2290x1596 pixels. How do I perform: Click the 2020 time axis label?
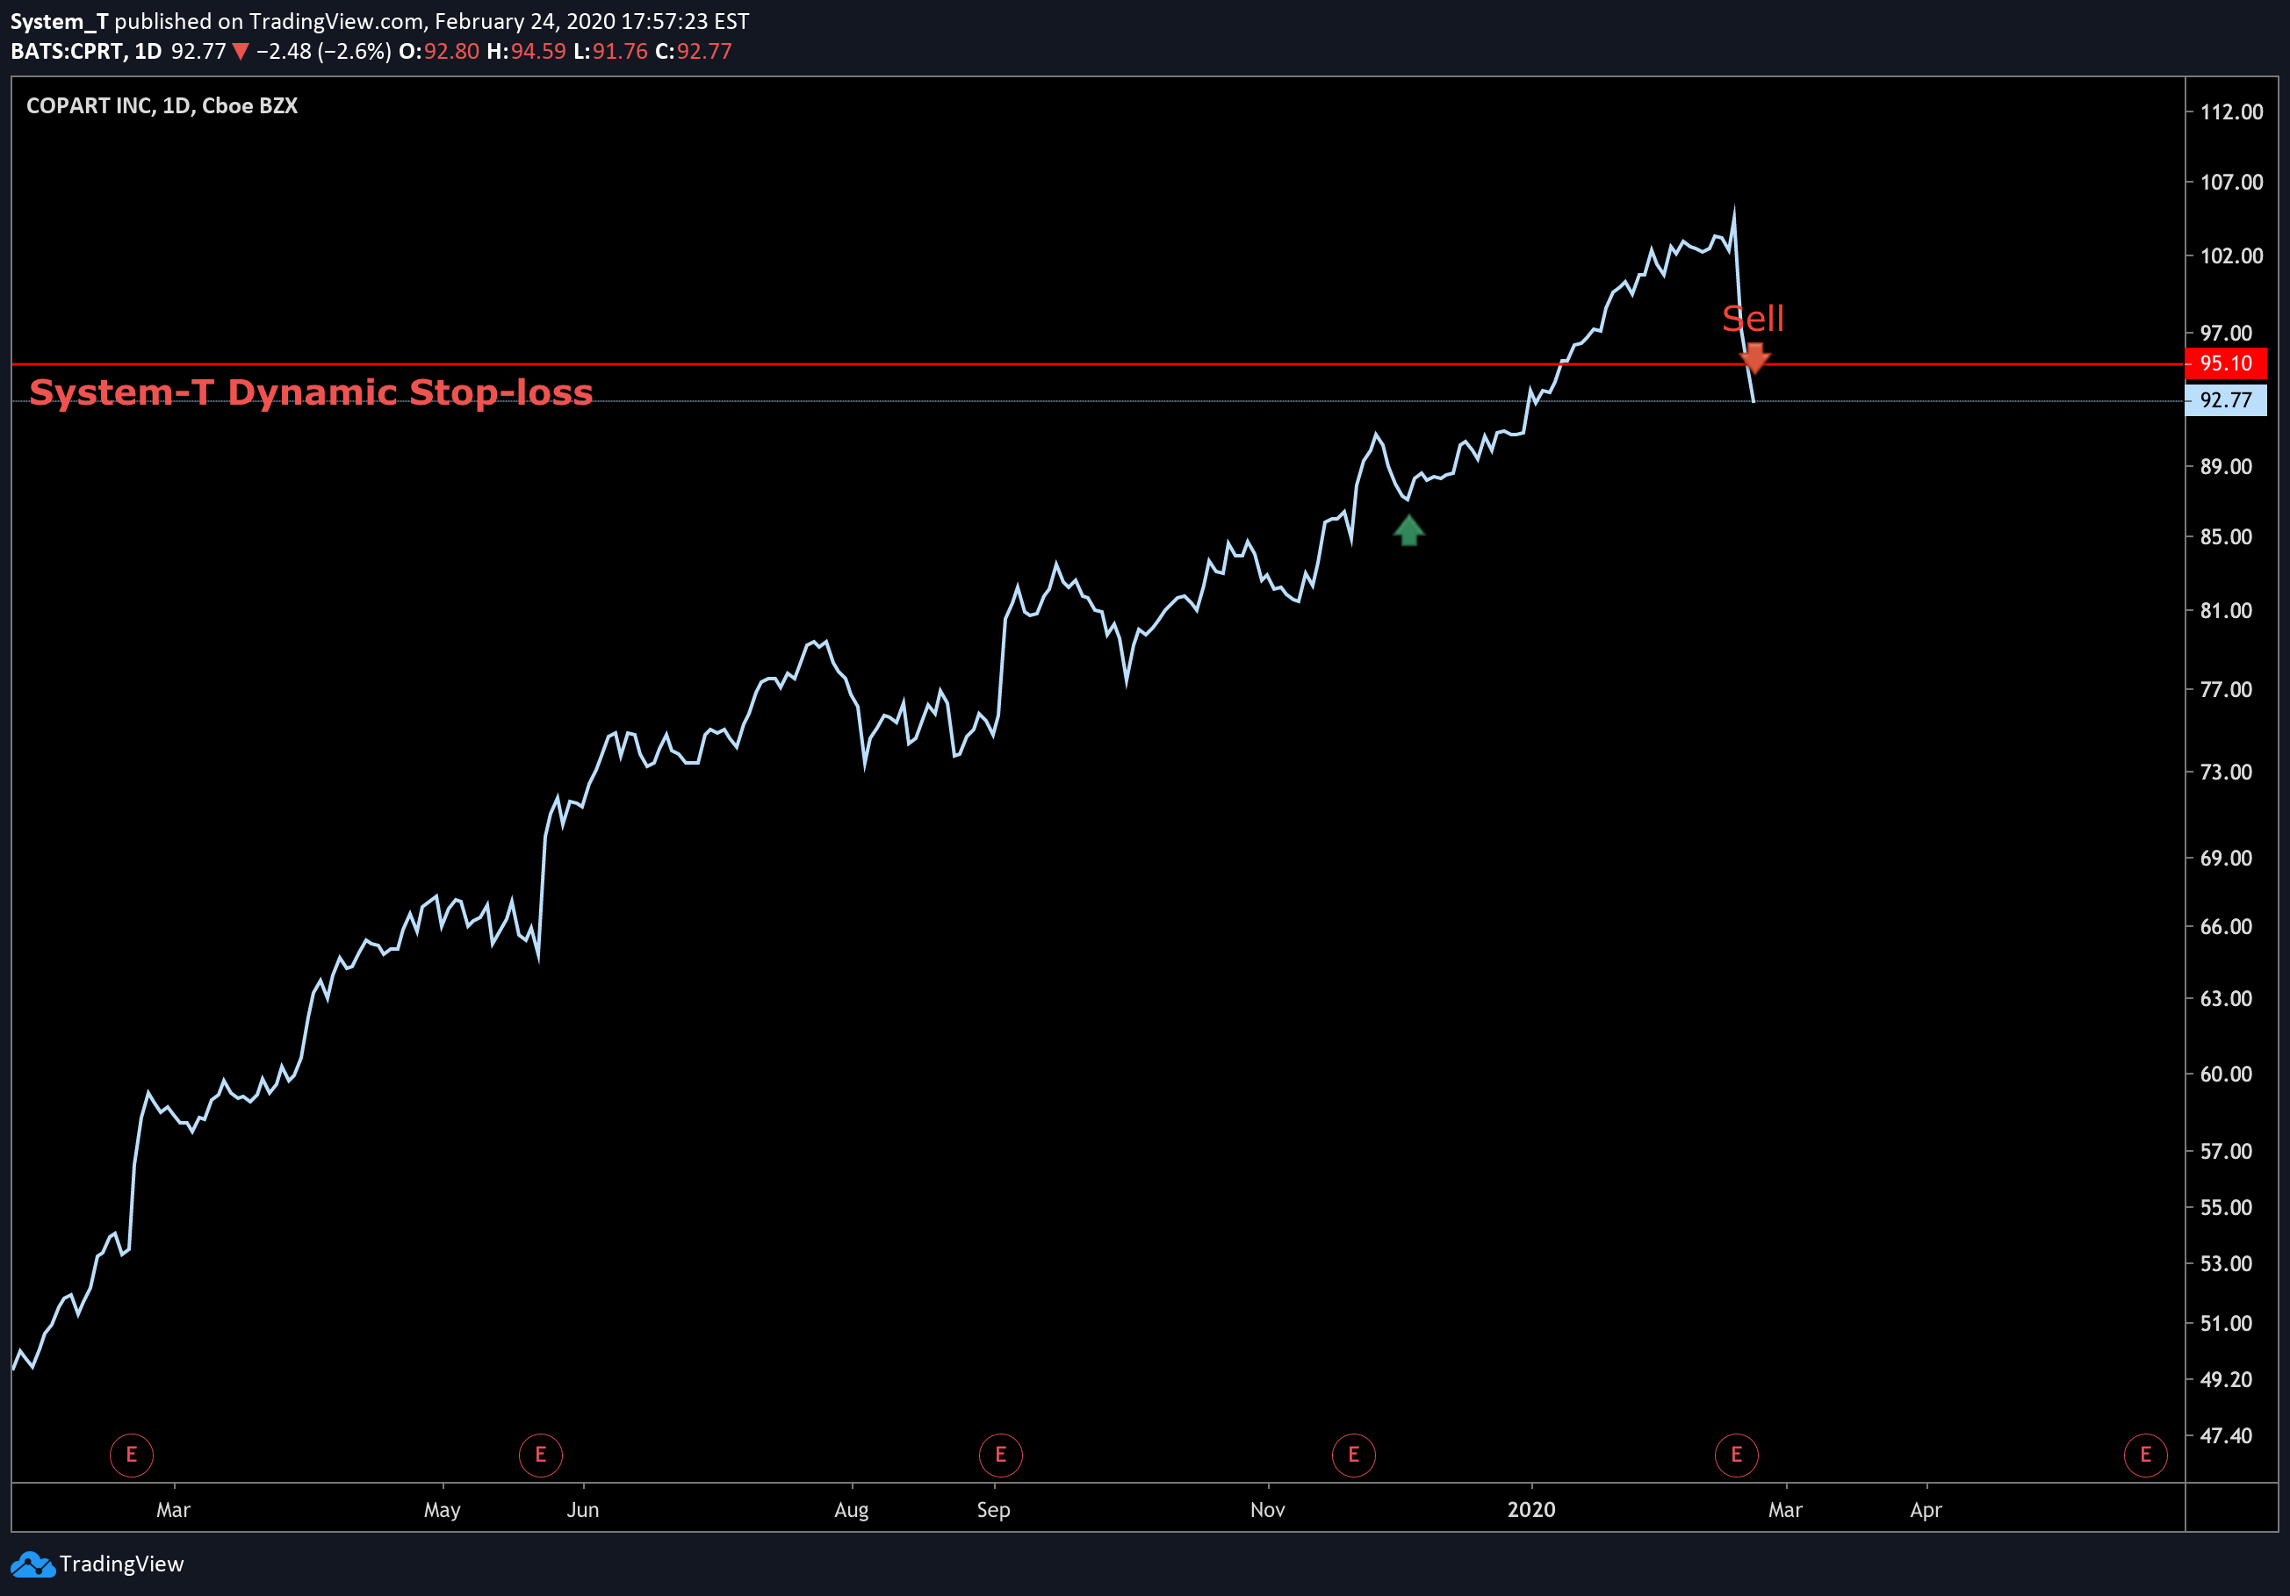point(1531,1509)
